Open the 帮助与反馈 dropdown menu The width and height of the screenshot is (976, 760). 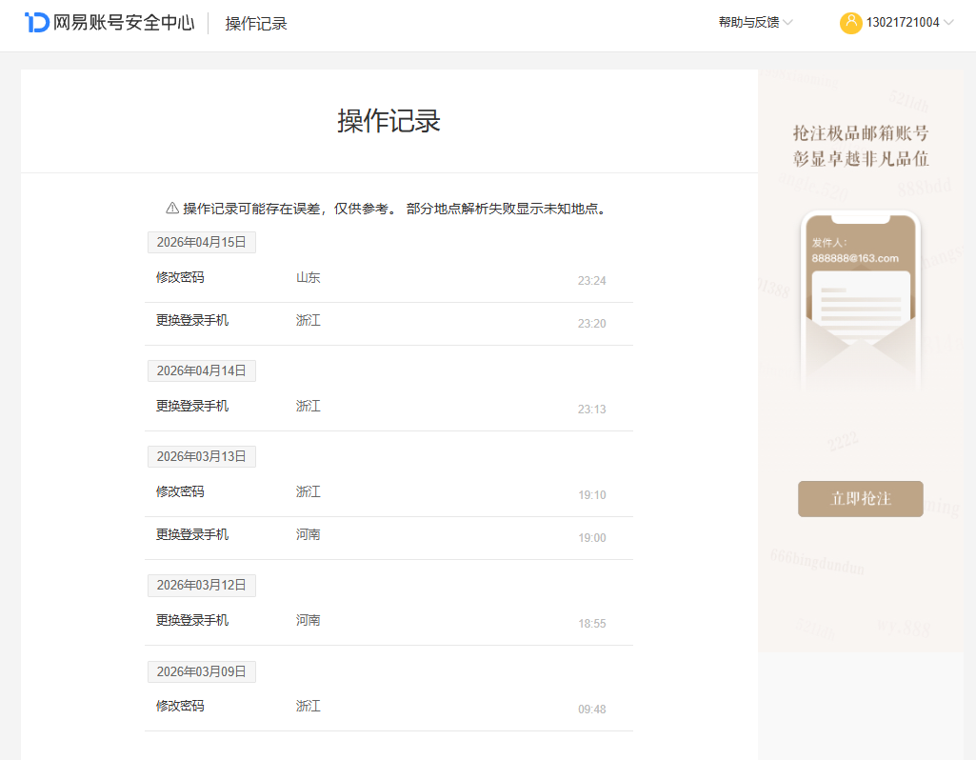(x=755, y=23)
